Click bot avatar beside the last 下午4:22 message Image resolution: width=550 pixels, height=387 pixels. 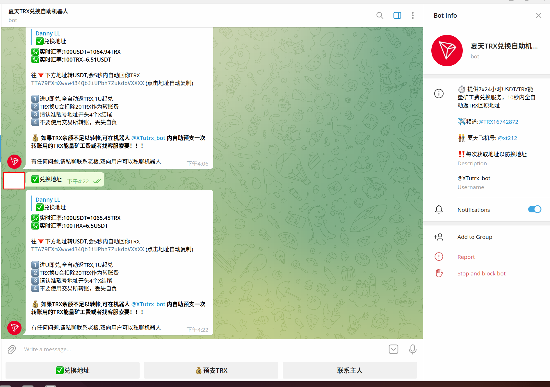click(14, 328)
